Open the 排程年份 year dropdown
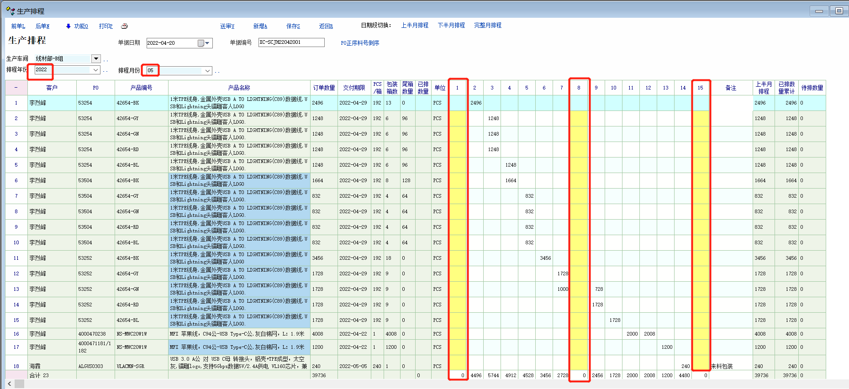 click(x=96, y=70)
